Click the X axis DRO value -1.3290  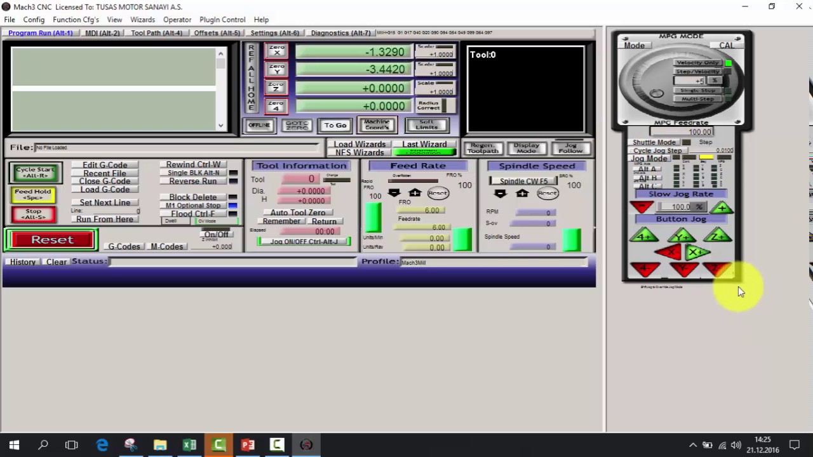pyautogui.click(x=353, y=52)
